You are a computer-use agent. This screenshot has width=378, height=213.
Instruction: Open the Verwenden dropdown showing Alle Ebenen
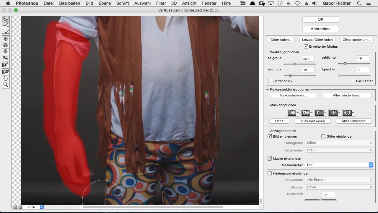point(339,180)
